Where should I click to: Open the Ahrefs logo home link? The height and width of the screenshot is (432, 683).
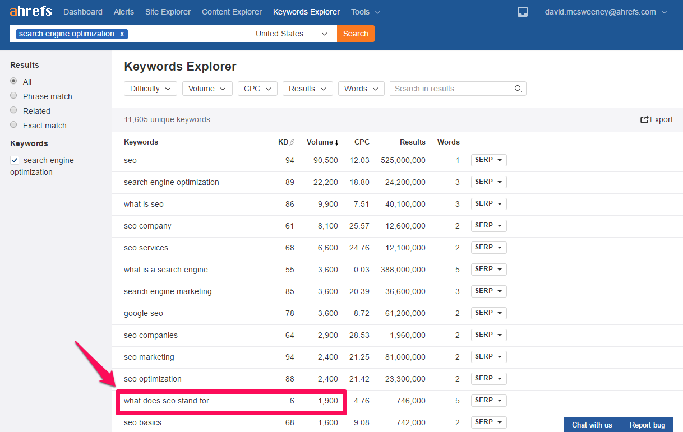click(31, 11)
